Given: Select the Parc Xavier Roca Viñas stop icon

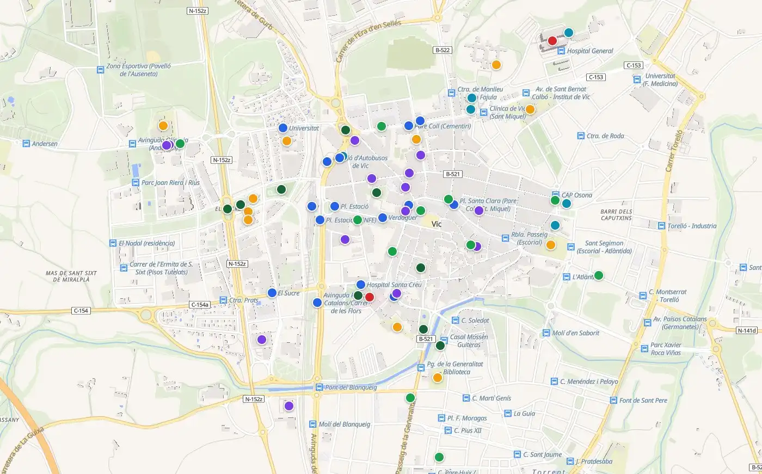Looking at the screenshot, I should tap(644, 349).
